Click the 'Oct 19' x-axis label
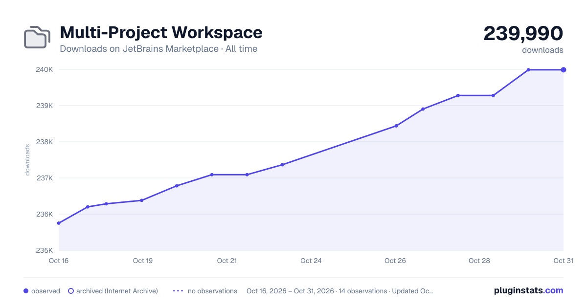The width and height of the screenshot is (587, 308). (x=143, y=261)
